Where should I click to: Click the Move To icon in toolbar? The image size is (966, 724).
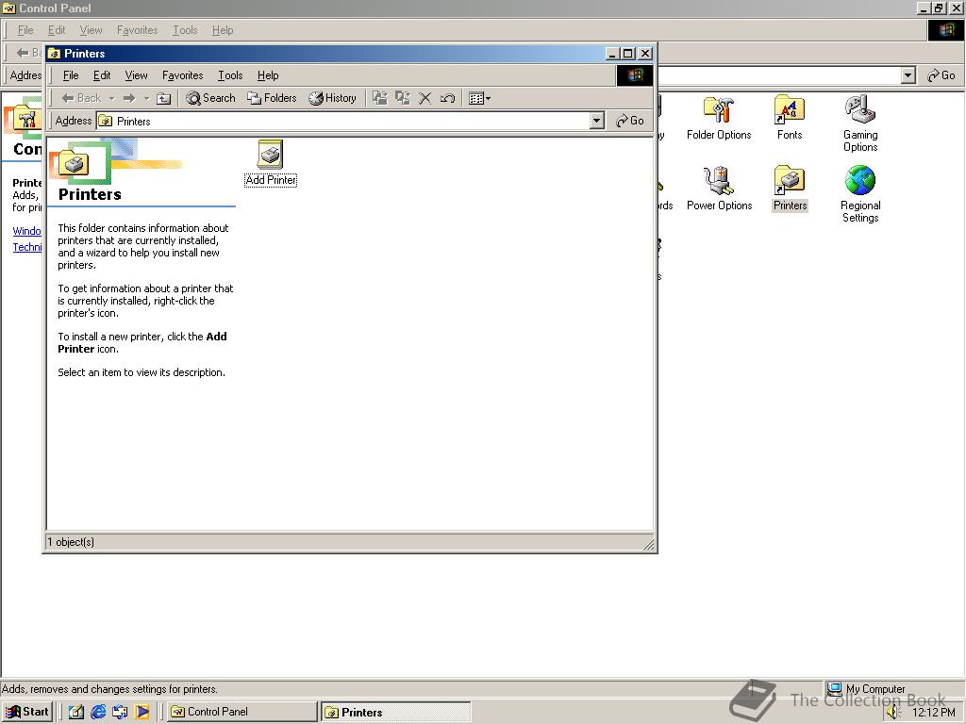[x=380, y=98]
